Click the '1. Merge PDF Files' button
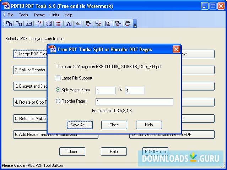 pos(30,54)
